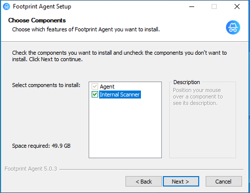Click the Select components to install label

click(x=46, y=85)
